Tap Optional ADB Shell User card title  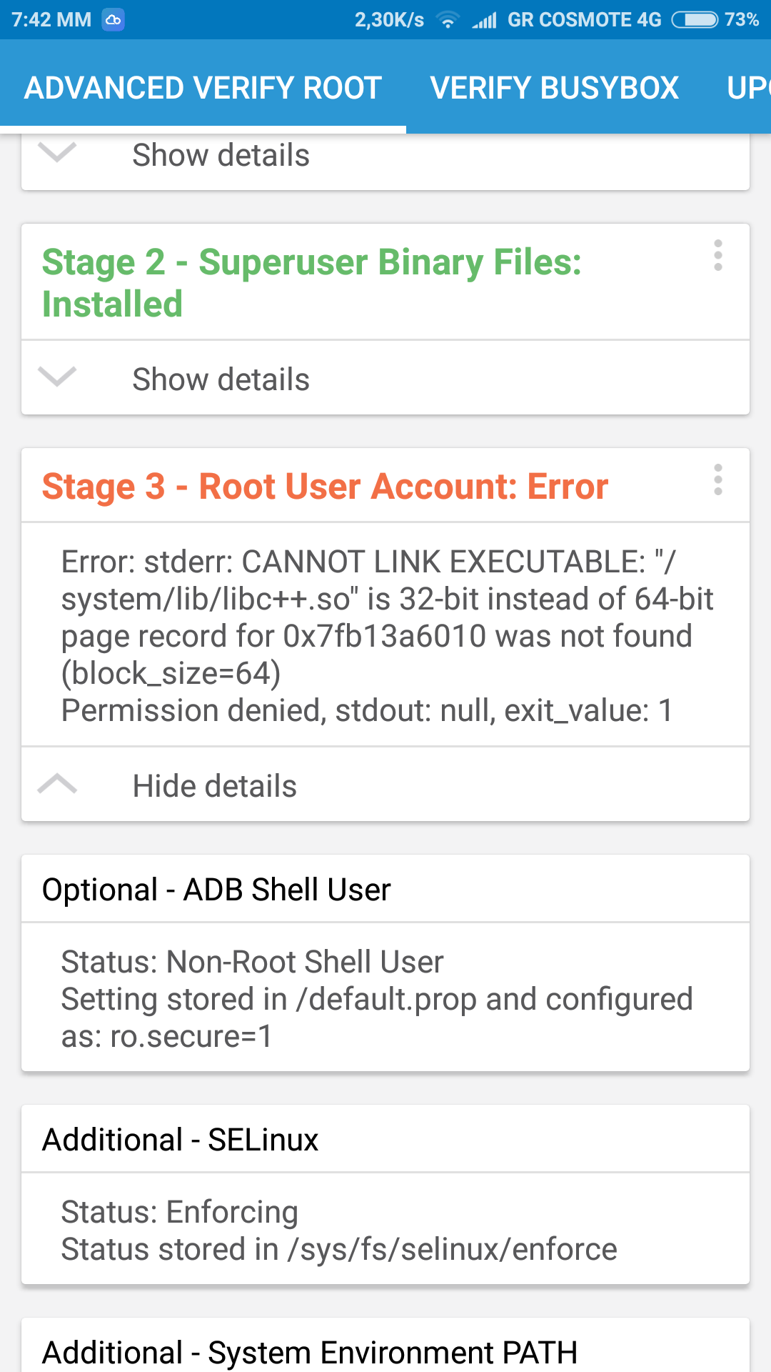[216, 890]
